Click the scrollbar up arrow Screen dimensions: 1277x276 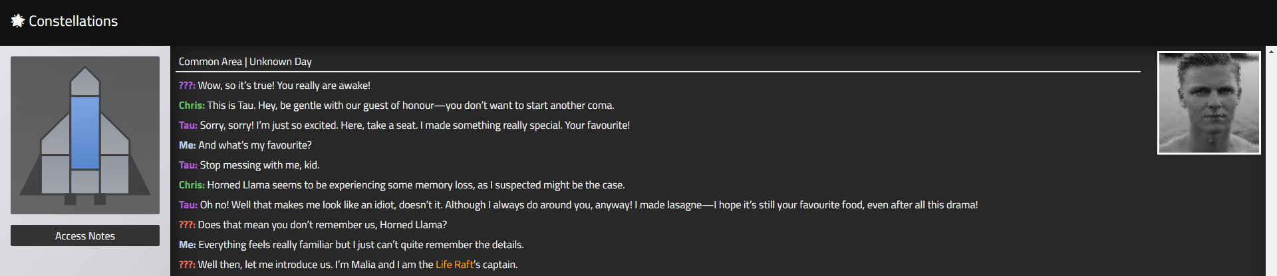(1271, 51)
